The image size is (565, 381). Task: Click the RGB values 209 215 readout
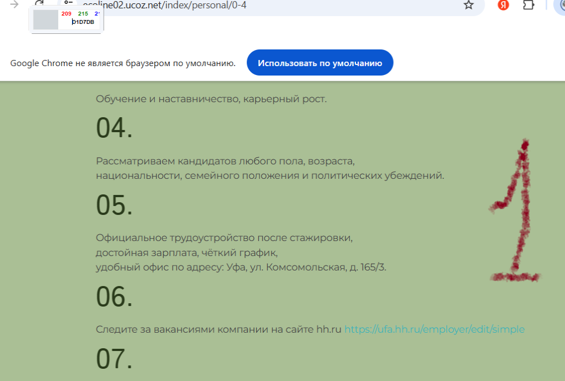(75, 13)
